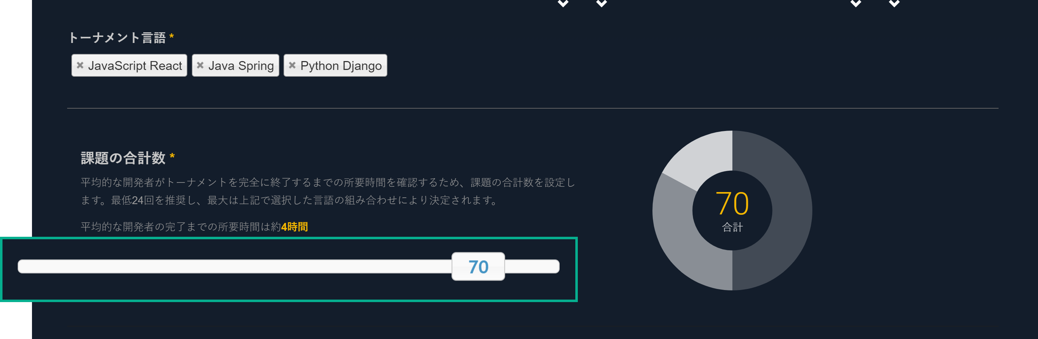Click the slider handle showing 70
Screen dimensions: 1038x339
tap(478, 267)
